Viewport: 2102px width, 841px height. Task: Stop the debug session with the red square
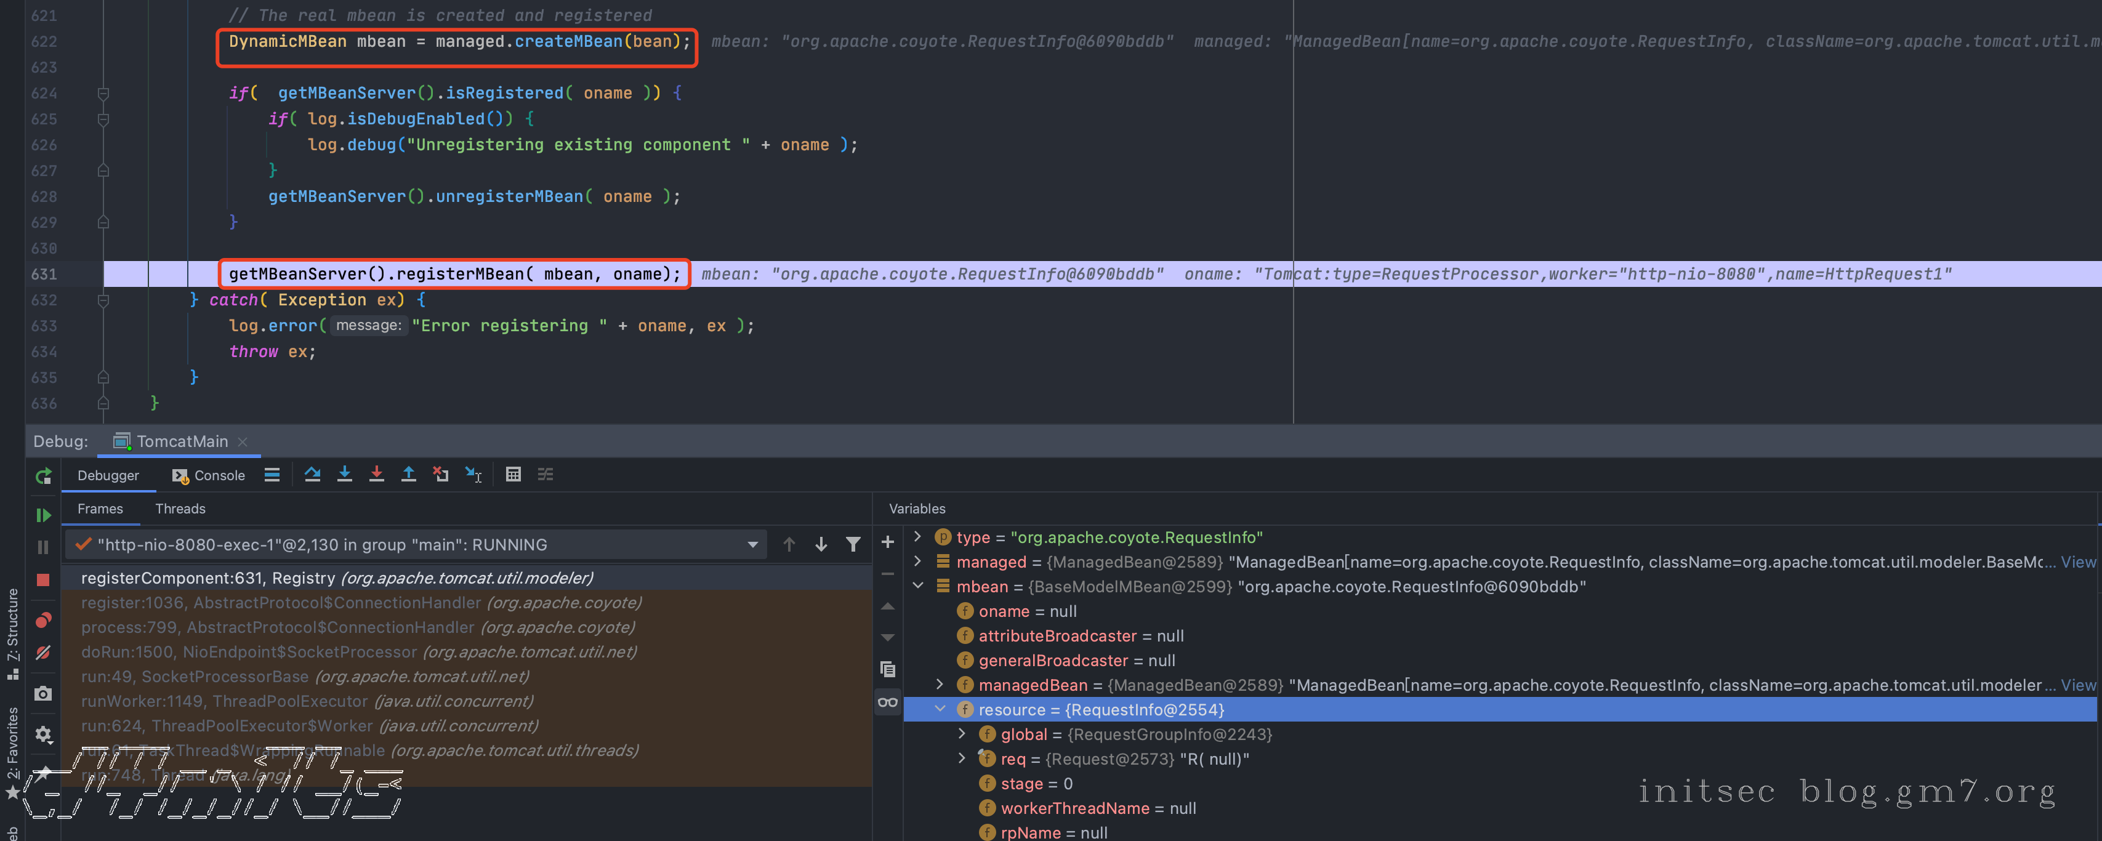43,580
